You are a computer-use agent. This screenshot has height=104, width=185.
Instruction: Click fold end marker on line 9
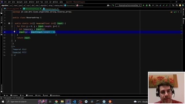click(x=12, y=35)
